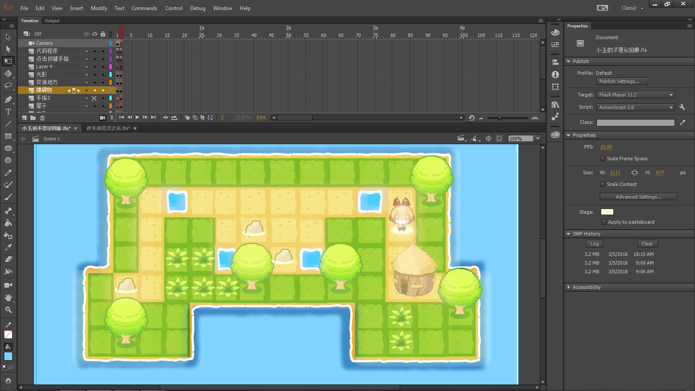Delete layer with the trash icon
Viewport: 695px width, 391px height.
(42, 118)
